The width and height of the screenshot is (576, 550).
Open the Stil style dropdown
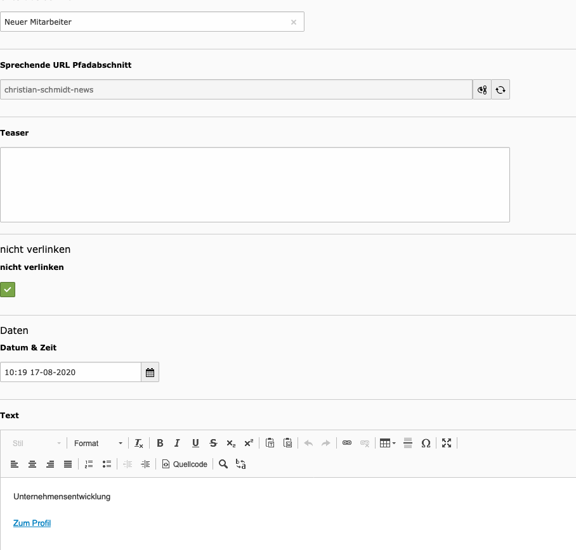click(37, 444)
